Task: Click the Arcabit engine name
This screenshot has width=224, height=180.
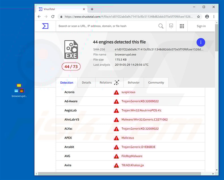Action: (69, 147)
